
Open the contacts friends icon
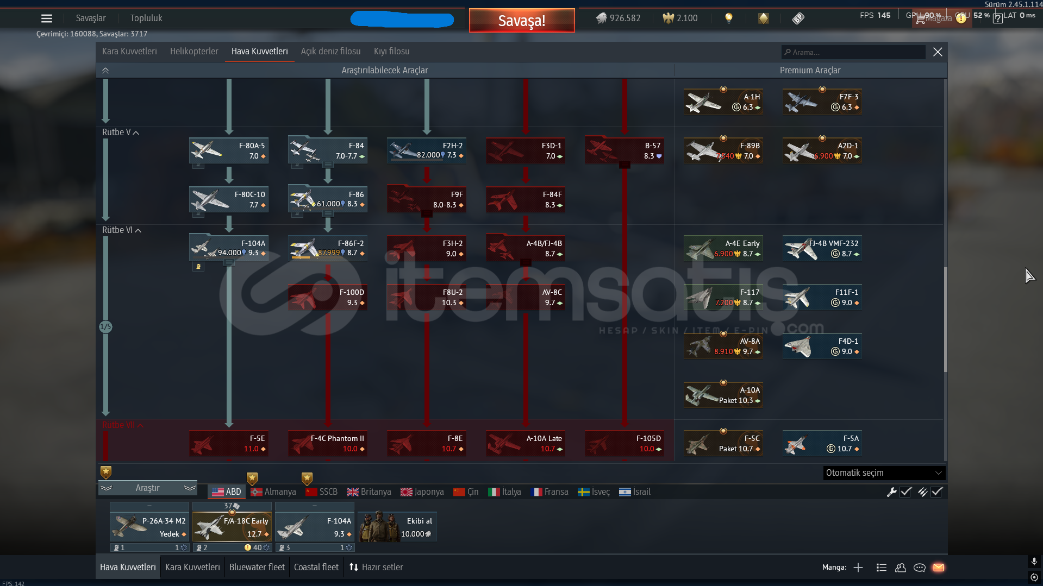[x=901, y=568]
